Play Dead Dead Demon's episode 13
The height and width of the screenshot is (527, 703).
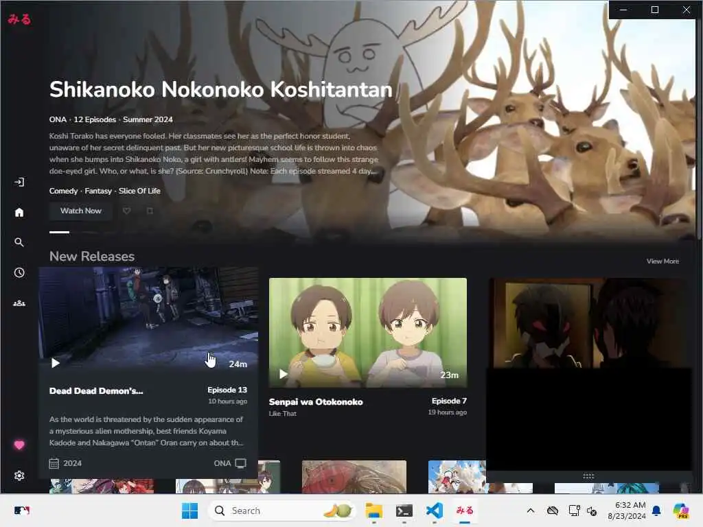pos(55,363)
